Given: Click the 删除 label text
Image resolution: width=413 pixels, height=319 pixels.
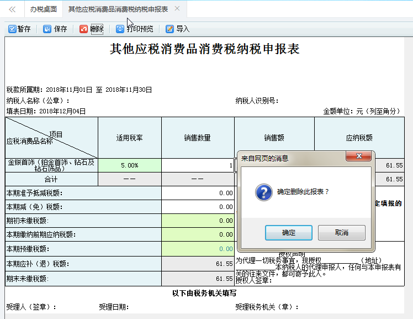Looking at the screenshot, I should (x=97, y=29).
